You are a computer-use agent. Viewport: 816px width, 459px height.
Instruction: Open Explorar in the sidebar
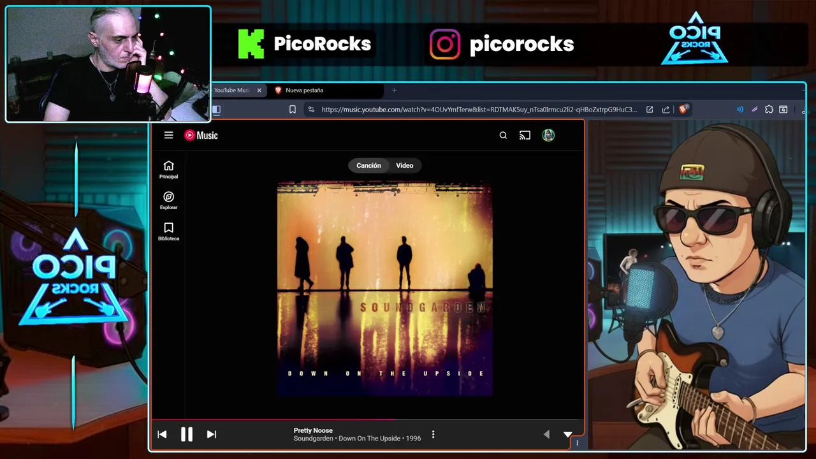pyautogui.click(x=168, y=200)
